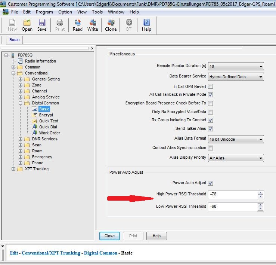The image size is (276, 265).
Task: Uncheck Power Auto Adjust checkbox
Action: pos(210,183)
